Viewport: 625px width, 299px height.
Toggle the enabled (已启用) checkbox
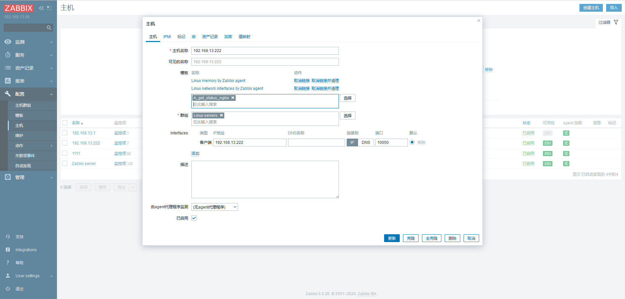194,218
